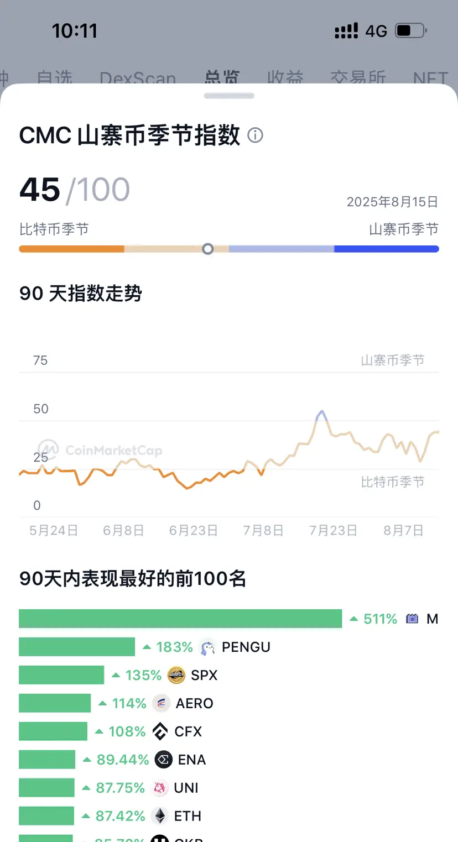Tap the sheet drag handle at top
This screenshot has width=458, height=842.
pos(229,96)
